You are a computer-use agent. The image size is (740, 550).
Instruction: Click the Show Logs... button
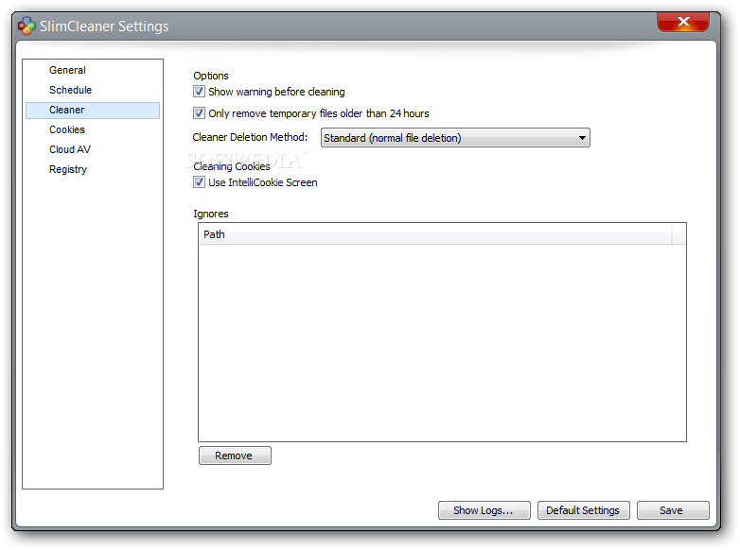tap(484, 510)
